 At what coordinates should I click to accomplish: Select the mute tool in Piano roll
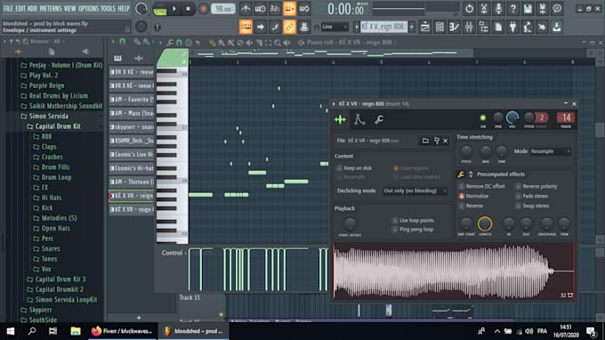(250, 43)
